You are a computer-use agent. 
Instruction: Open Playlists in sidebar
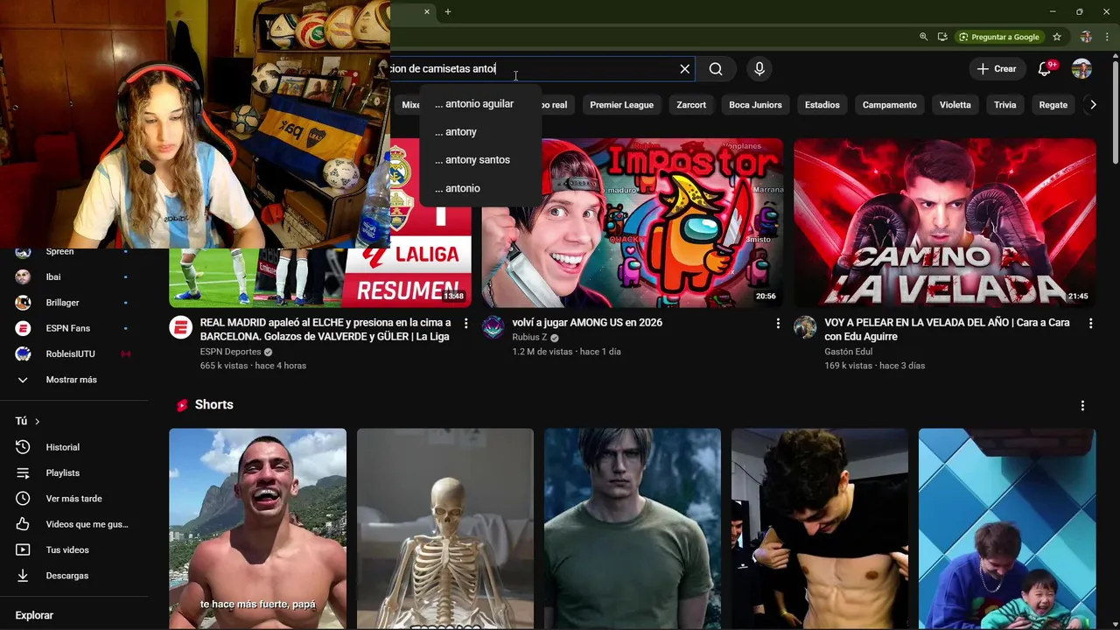73,473
